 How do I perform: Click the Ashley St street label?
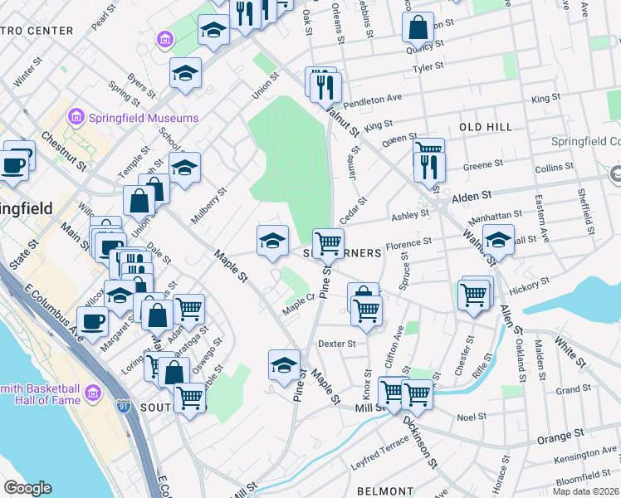pyautogui.click(x=410, y=215)
